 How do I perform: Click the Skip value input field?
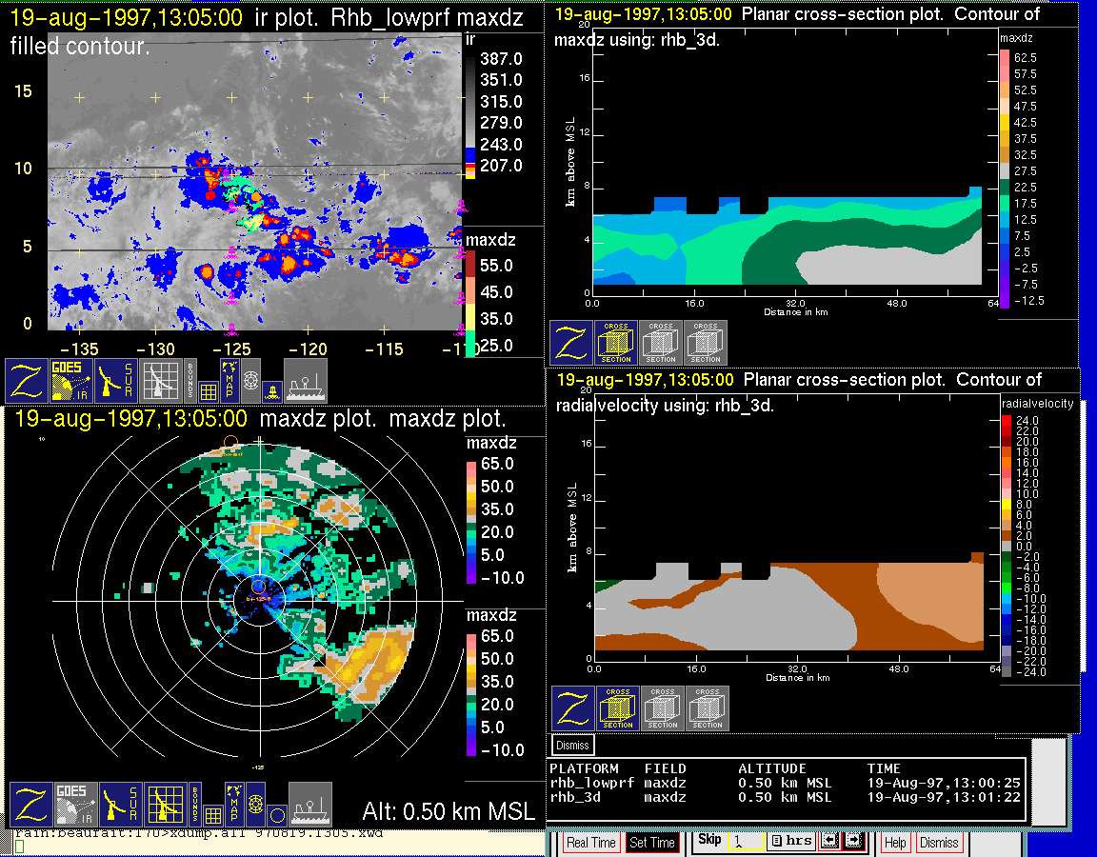click(743, 843)
